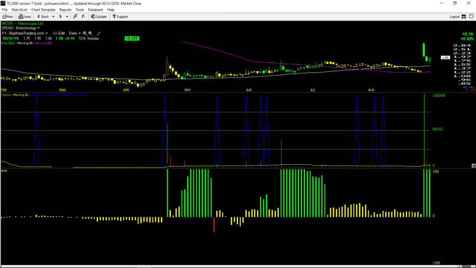Image resolution: width=476 pixels, height=268 pixels.
Task: Click the Nasdaq exchange label
Action: tap(93, 38)
